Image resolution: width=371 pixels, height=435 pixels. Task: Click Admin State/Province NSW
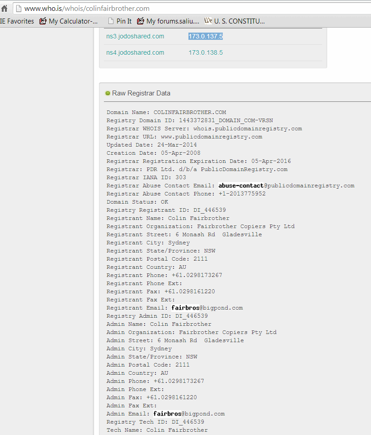152,357
